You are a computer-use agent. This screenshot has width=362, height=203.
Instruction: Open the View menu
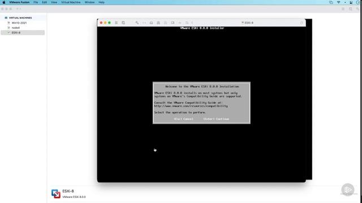[x=54, y=2]
